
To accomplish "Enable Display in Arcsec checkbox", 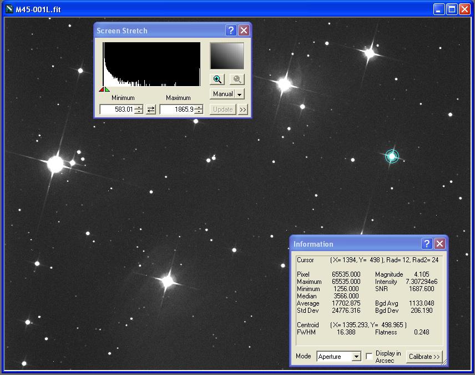I will click(369, 357).
